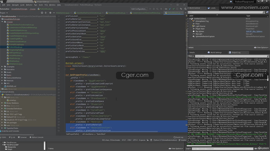The width and height of the screenshot is (270, 151).
Task: Click the Cmd console command input field
Action: 222,149
